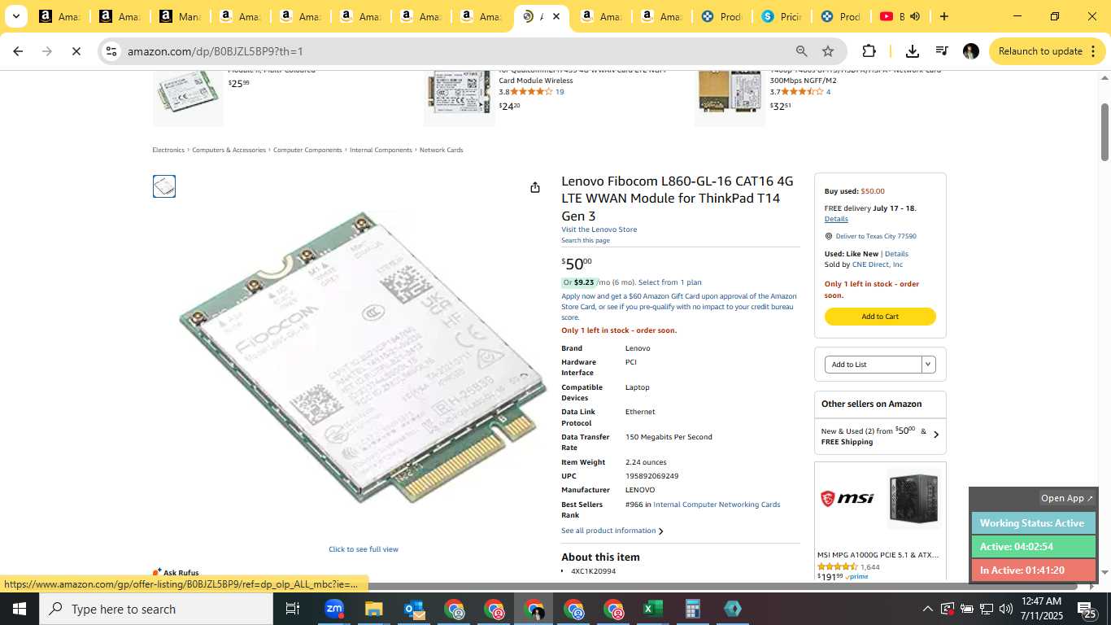Expand the Add to List dropdown arrow
Screen dimensions: 1111x625
pyautogui.click(x=928, y=365)
